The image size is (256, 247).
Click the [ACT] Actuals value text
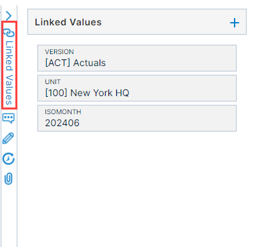coord(76,63)
